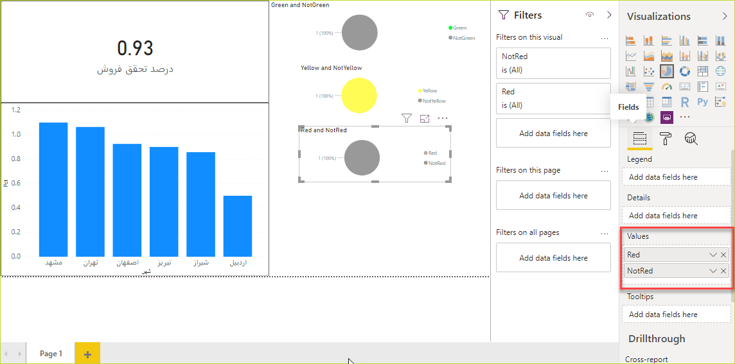The width and height of the screenshot is (735, 364).
Task: Collapse the Filters pane with chevron
Action: [609, 15]
